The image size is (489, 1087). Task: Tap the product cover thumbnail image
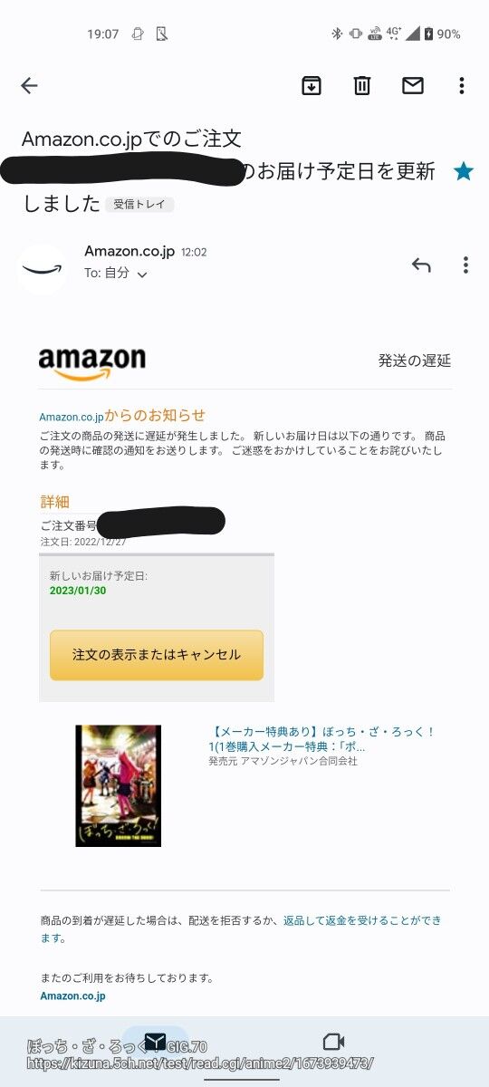point(118,785)
